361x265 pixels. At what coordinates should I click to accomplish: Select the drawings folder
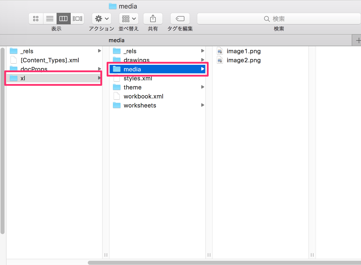pyautogui.click(x=157, y=60)
